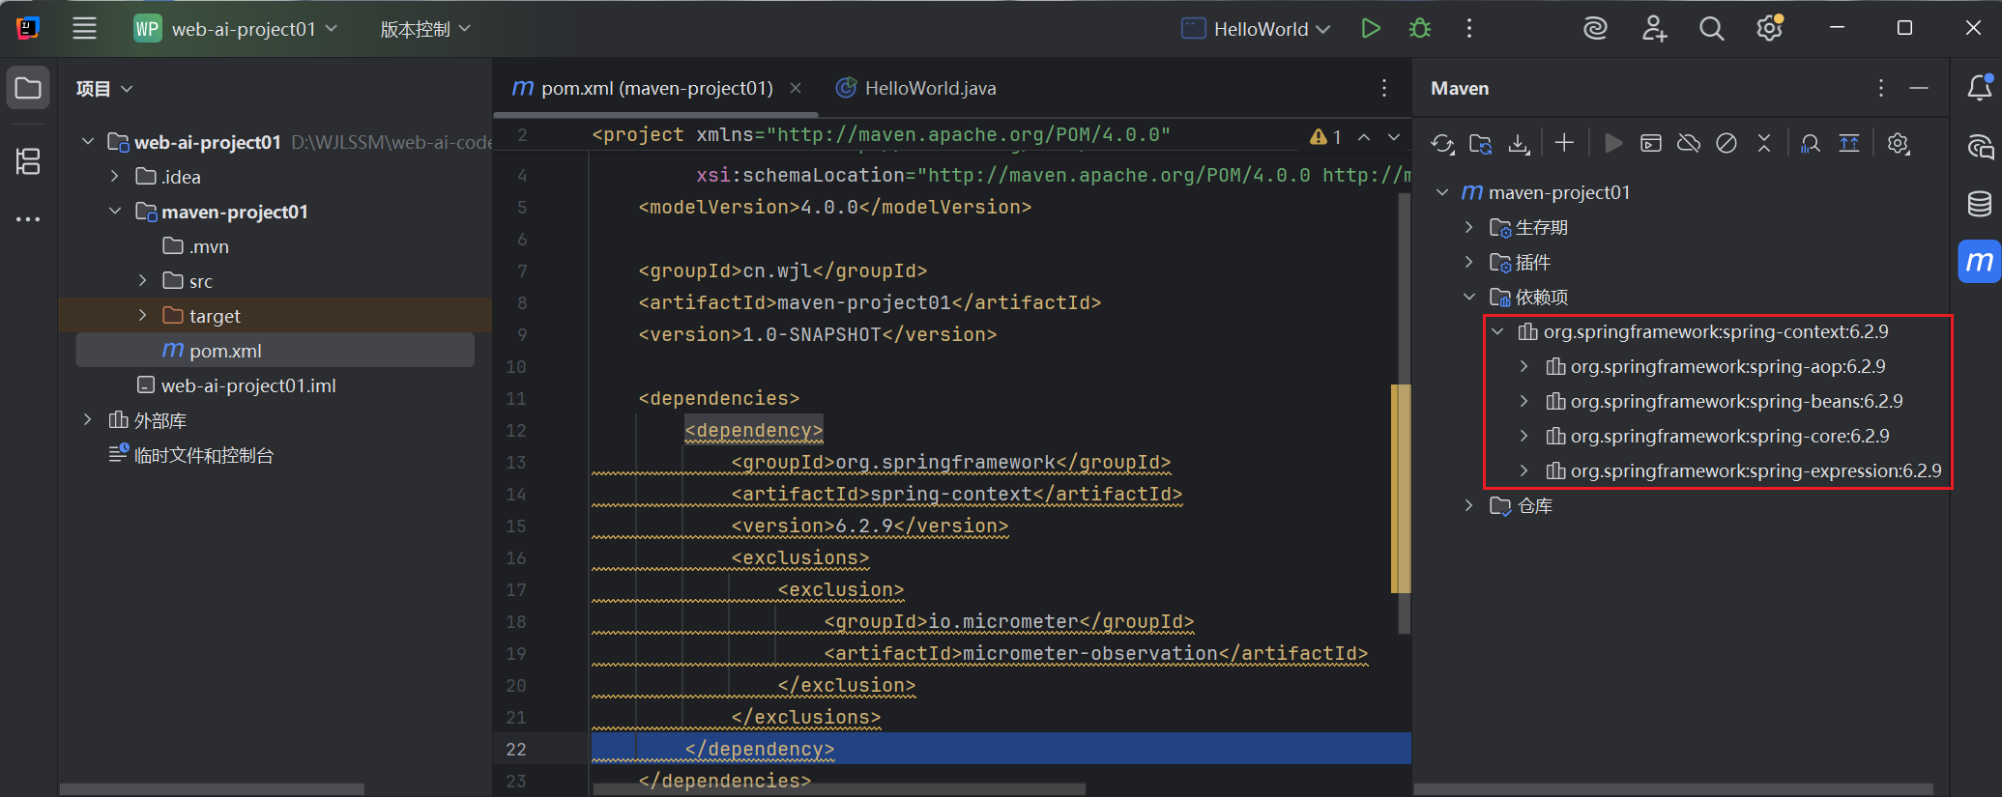Expand the spring-aop:6.2.9 dependency
This screenshot has height=797, width=2002.
1524,367
